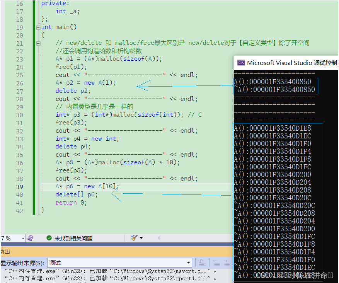Screen dimensions: 339x283
Task: Click the debug console window icon
Action: click(x=241, y=63)
